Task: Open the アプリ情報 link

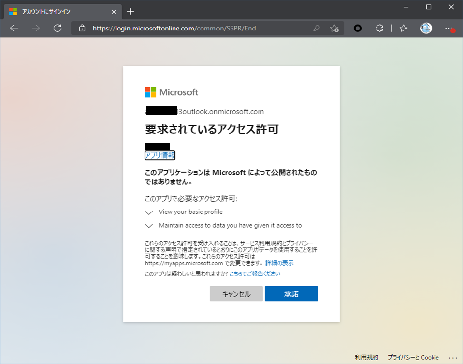Action: point(160,155)
